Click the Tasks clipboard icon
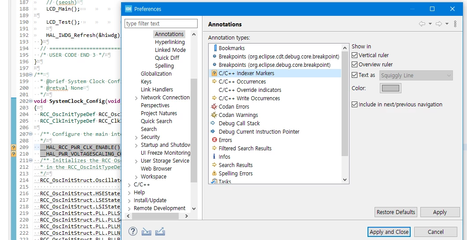 click(x=214, y=181)
